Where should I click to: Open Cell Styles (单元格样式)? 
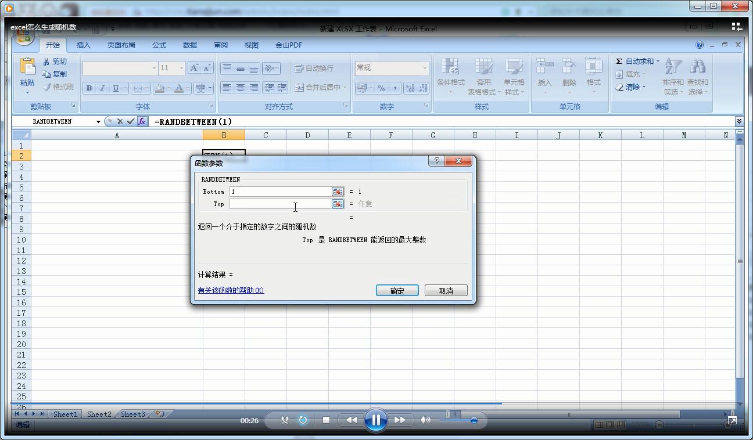click(514, 77)
